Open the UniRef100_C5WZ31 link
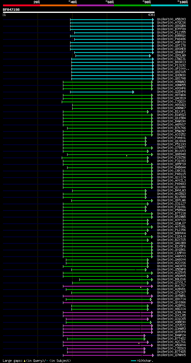 pos(171,59)
